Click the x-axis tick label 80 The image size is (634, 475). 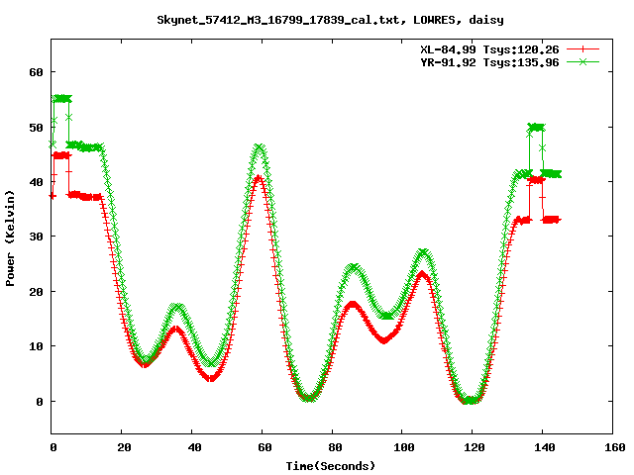(x=335, y=447)
